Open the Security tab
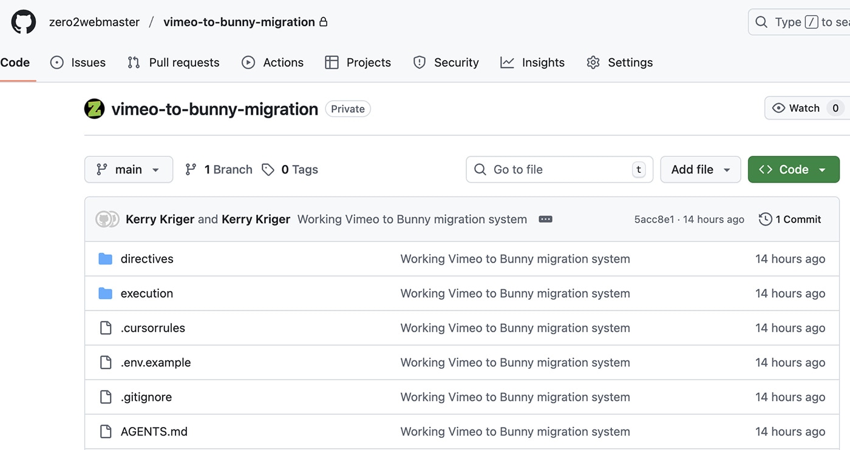 pos(446,62)
